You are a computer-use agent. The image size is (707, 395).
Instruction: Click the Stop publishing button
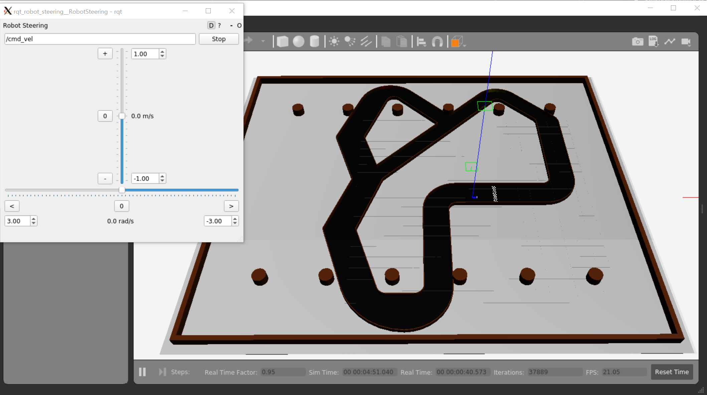point(219,39)
